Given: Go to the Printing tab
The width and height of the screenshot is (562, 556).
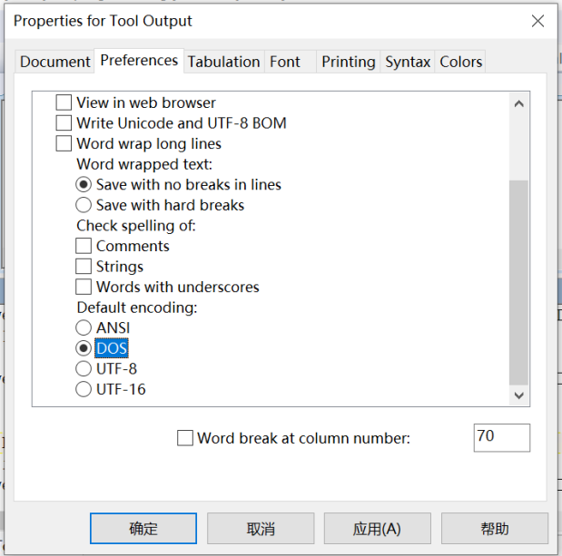Looking at the screenshot, I should tap(348, 62).
